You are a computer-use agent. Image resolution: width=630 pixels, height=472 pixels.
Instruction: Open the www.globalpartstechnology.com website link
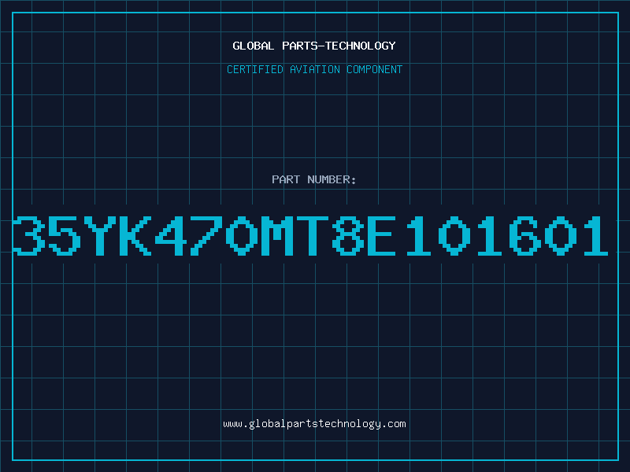pyautogui.click(x=314, y=424)
